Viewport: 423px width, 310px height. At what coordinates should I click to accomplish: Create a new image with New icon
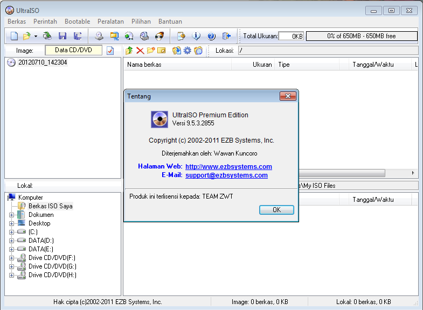(x=14, y=36)
